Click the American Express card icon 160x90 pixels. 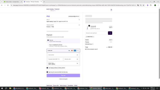pos(75,50)
